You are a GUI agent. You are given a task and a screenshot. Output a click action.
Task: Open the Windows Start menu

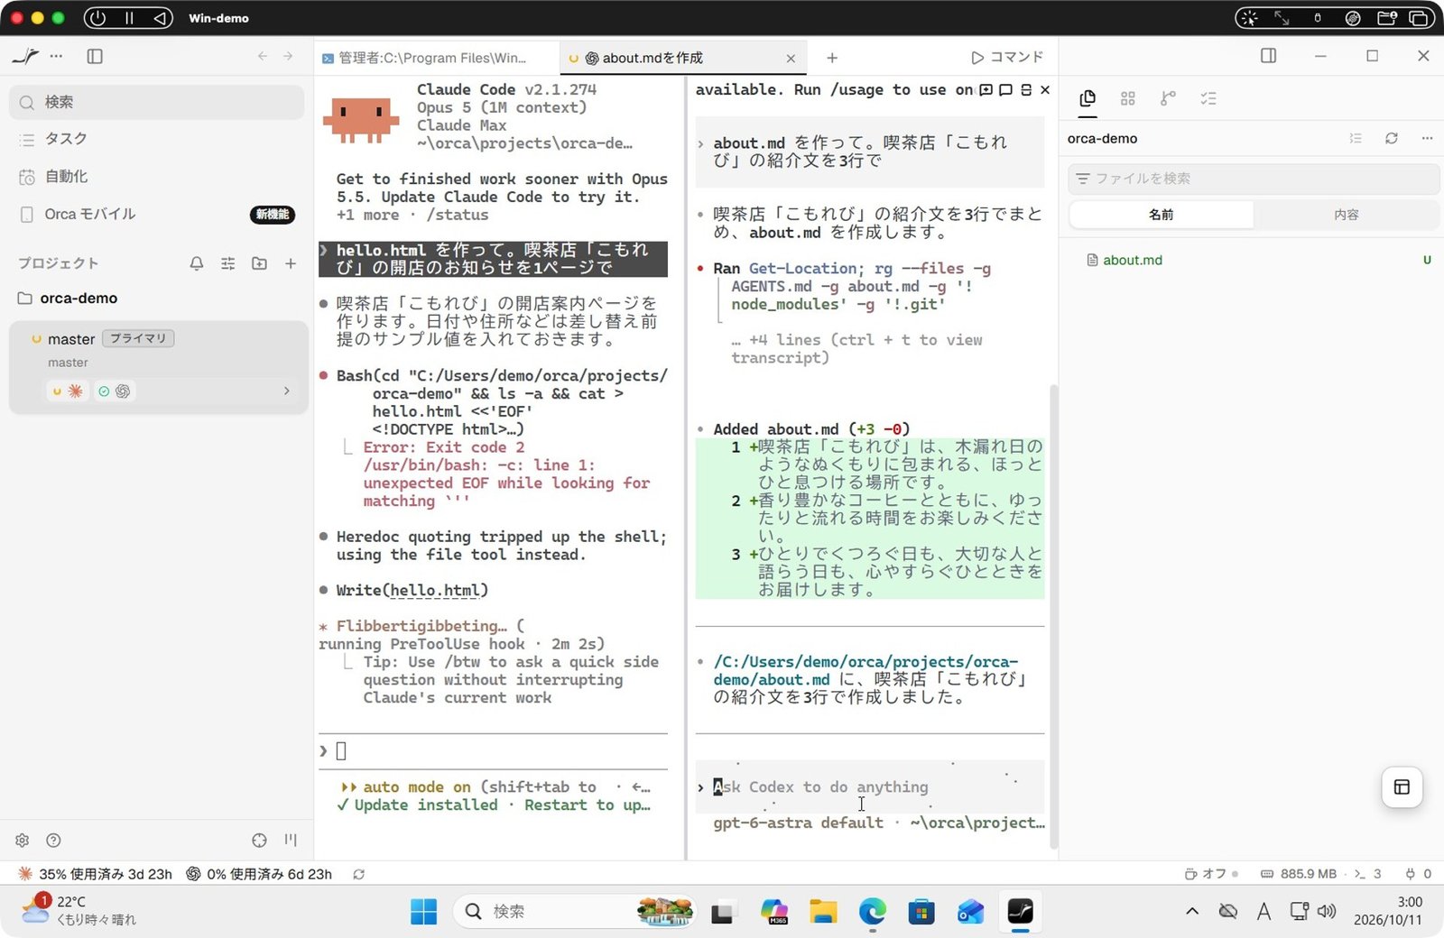click(x=423, y=912)
